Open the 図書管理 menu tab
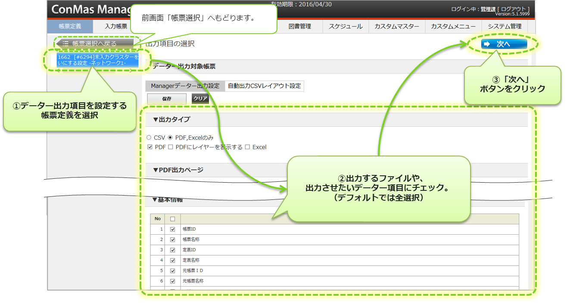This screenshot has width=573, height=303. click(299, 26)
